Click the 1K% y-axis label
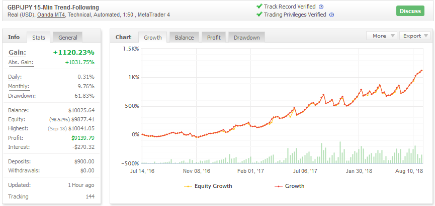Image resolution: width=435 pixels, height=206 pixels. click(x=133, y=77)
